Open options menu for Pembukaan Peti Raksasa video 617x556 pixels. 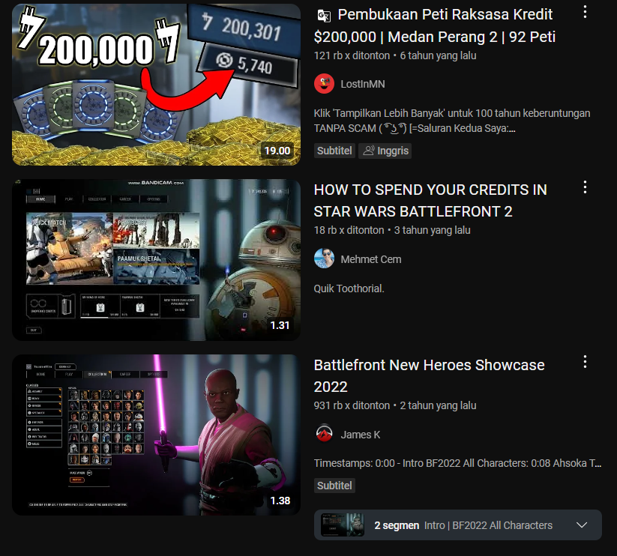[x=585, y=12]
